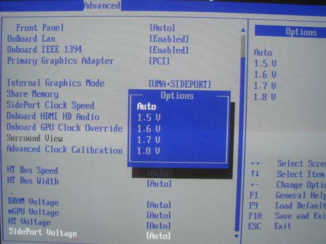Click scrollbar up arrow
This screenshot has width=326, height=244.
click(x=243, y=29)
